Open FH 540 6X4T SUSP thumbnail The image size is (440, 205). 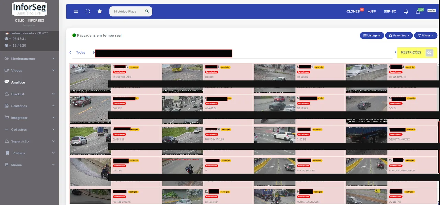click(x=183, y=141)
